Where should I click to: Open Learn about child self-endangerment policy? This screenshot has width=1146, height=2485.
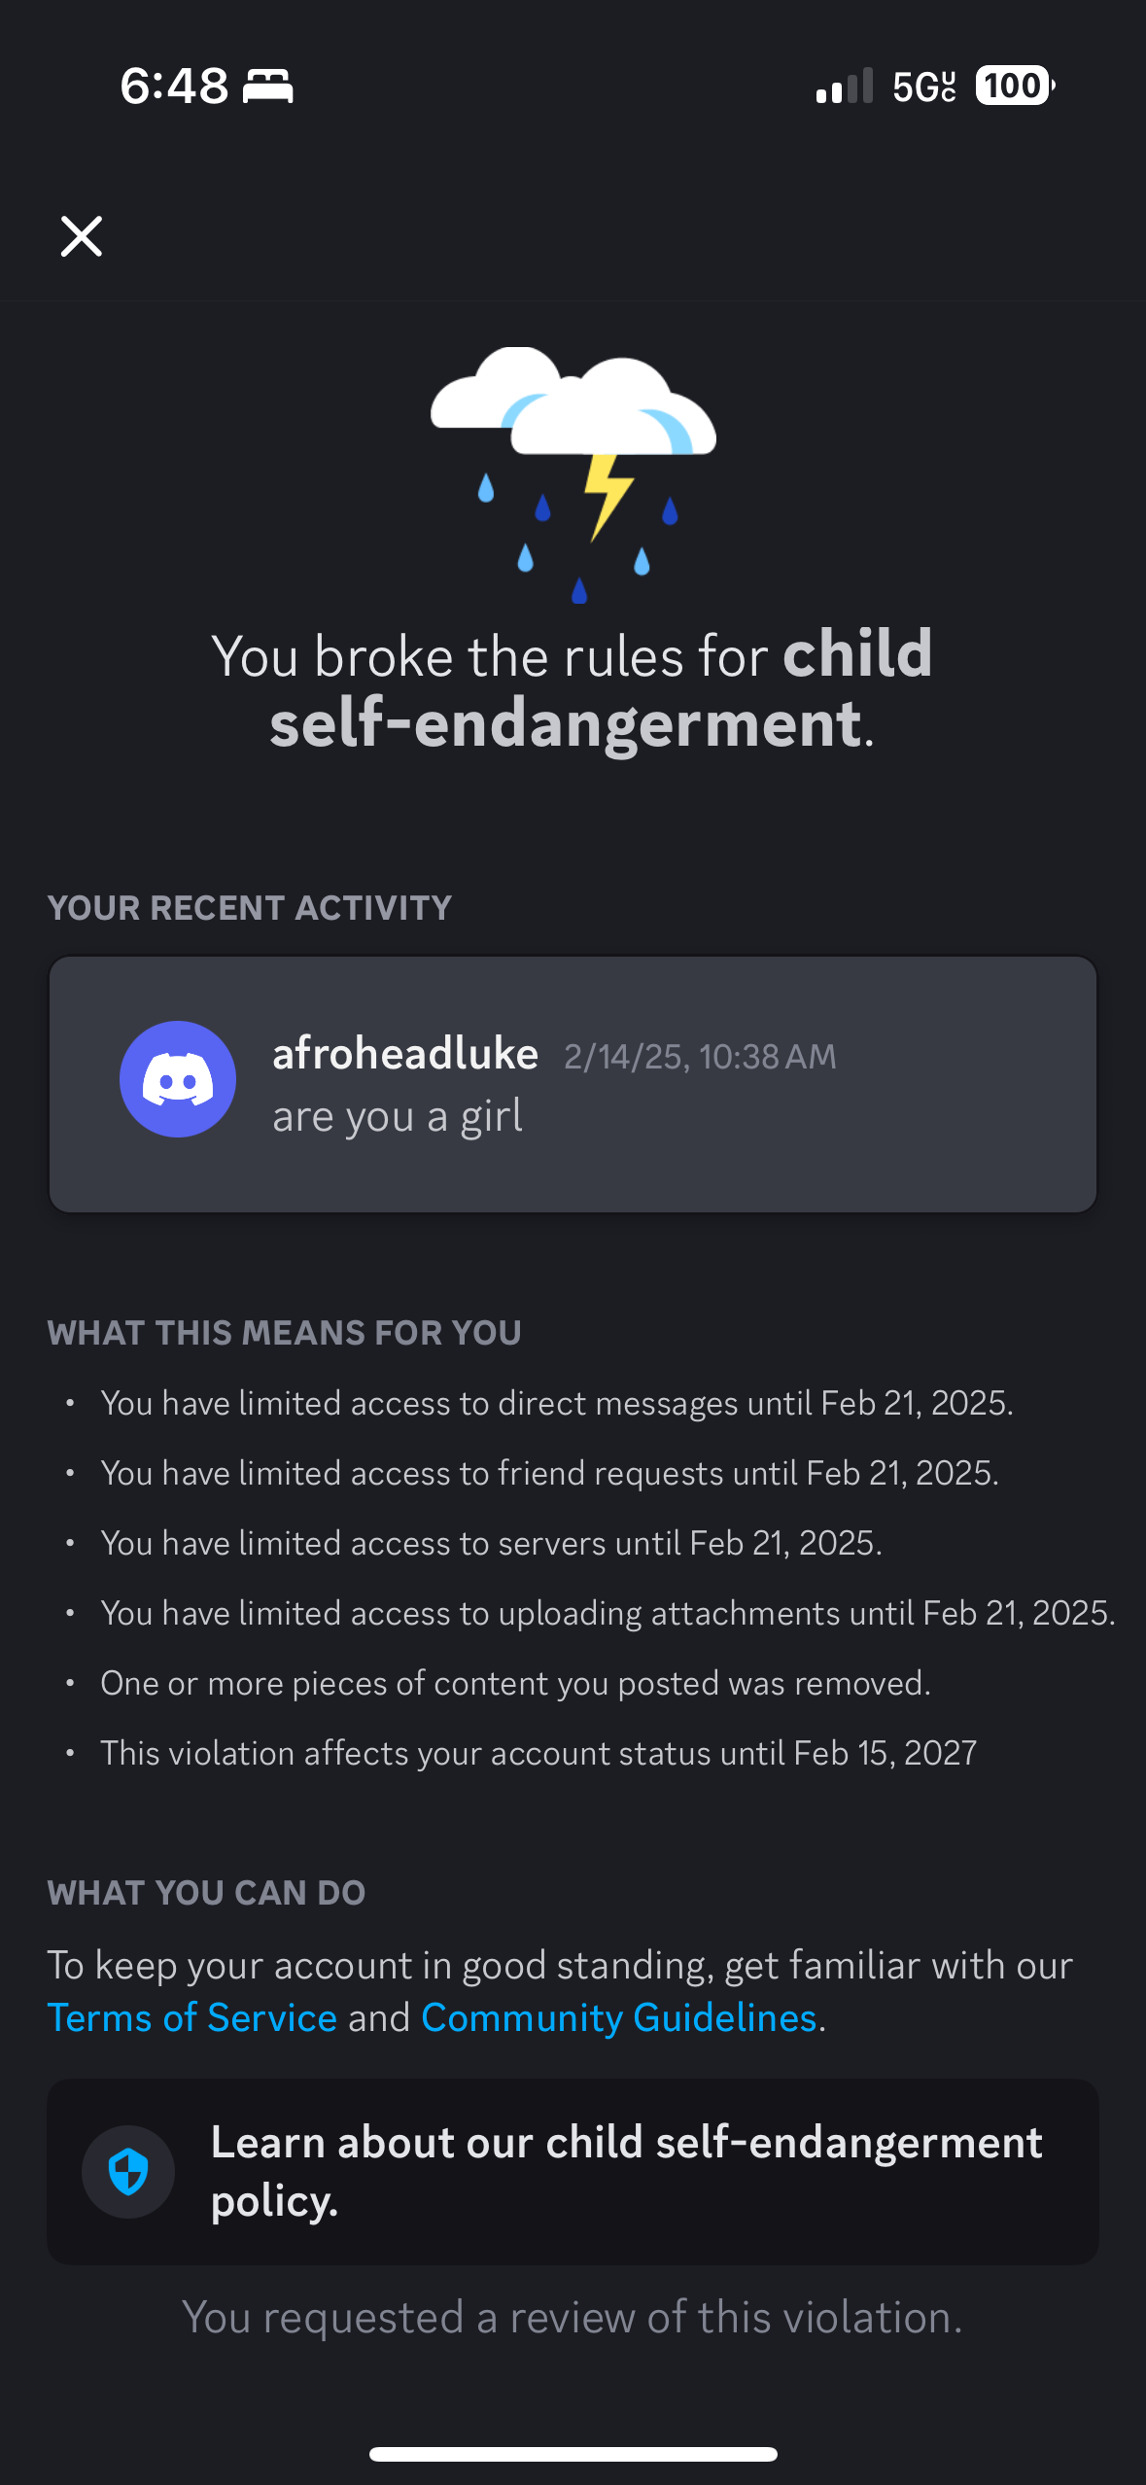[573, 2172]
